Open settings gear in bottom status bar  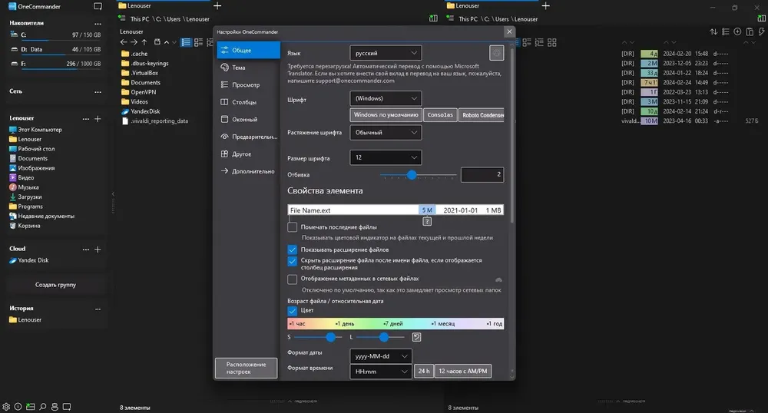point(6,407)
